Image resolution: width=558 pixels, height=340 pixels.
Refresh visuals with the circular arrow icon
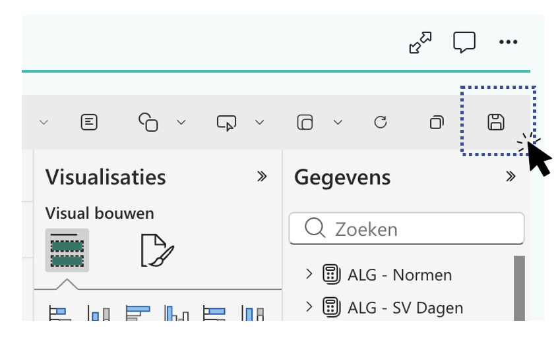(381, 122)
